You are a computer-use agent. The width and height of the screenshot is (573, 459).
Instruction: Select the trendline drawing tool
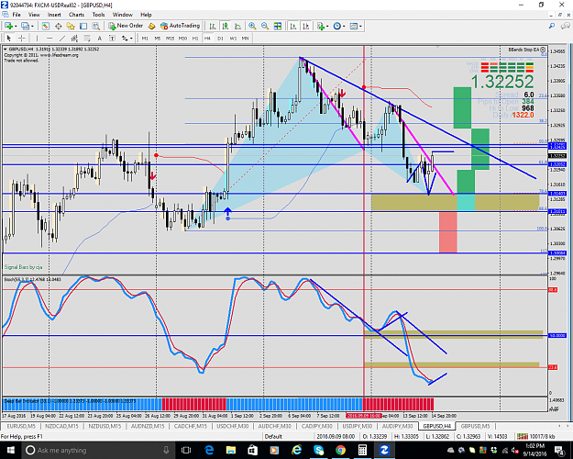(62, 38)
